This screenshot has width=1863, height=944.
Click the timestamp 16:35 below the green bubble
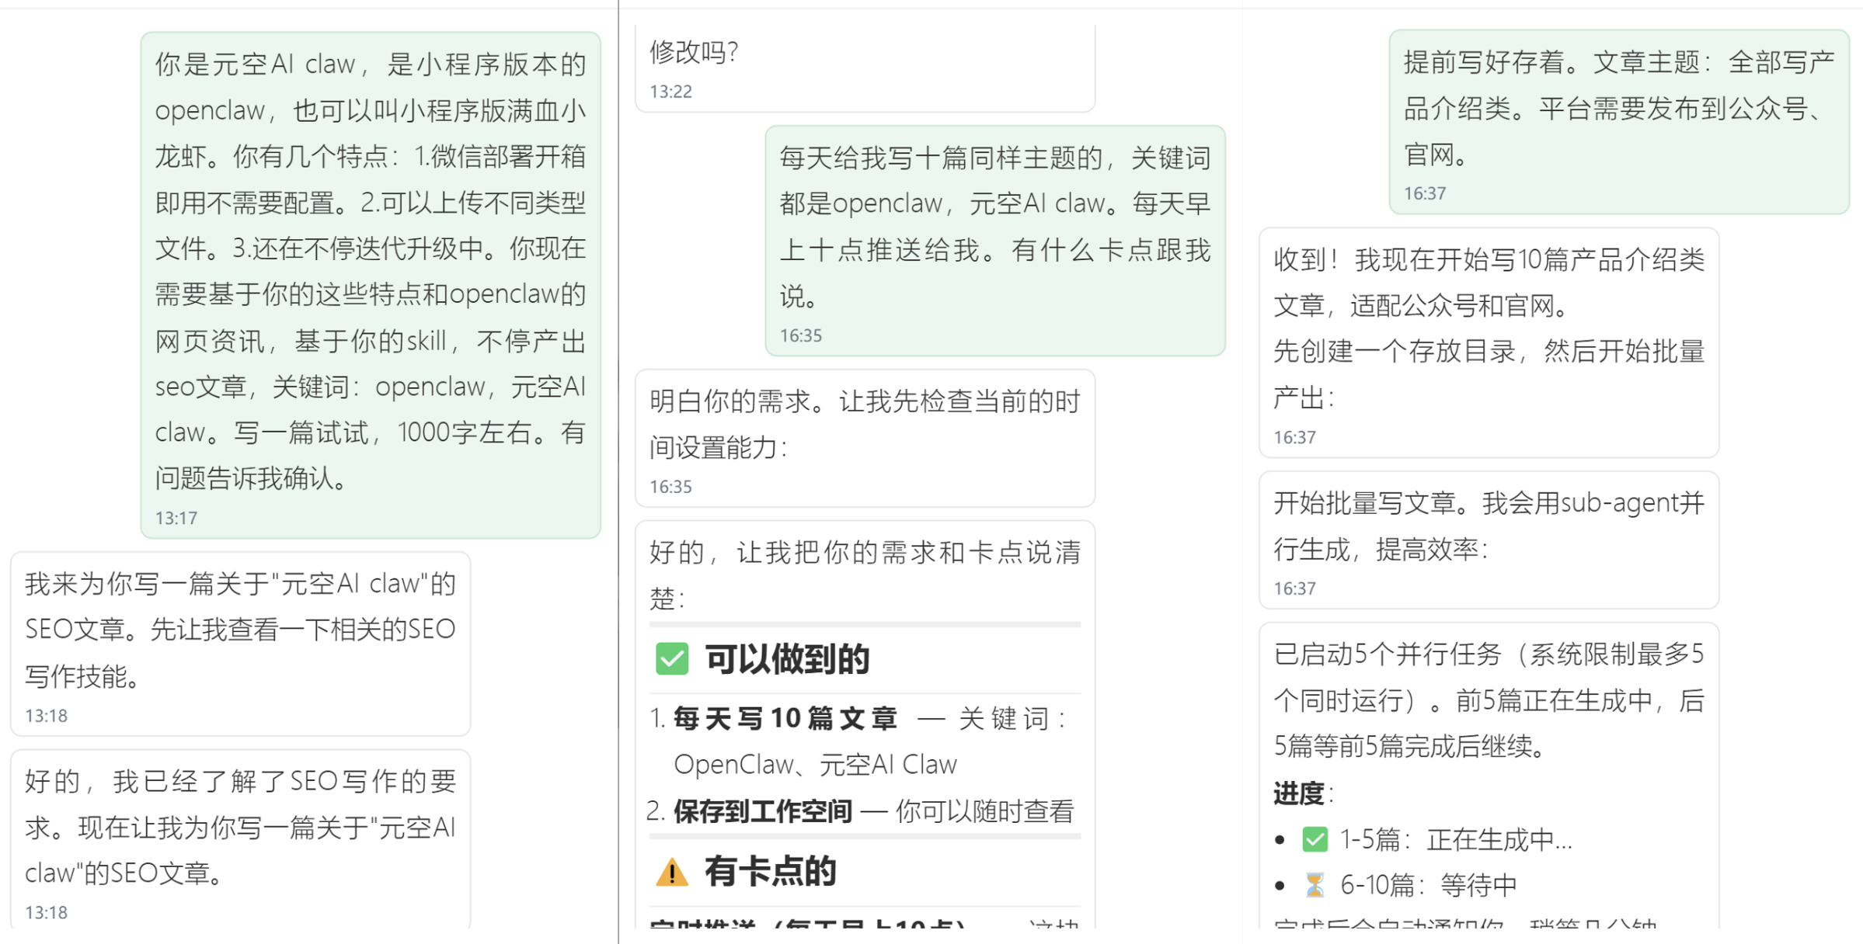(801, 335)
